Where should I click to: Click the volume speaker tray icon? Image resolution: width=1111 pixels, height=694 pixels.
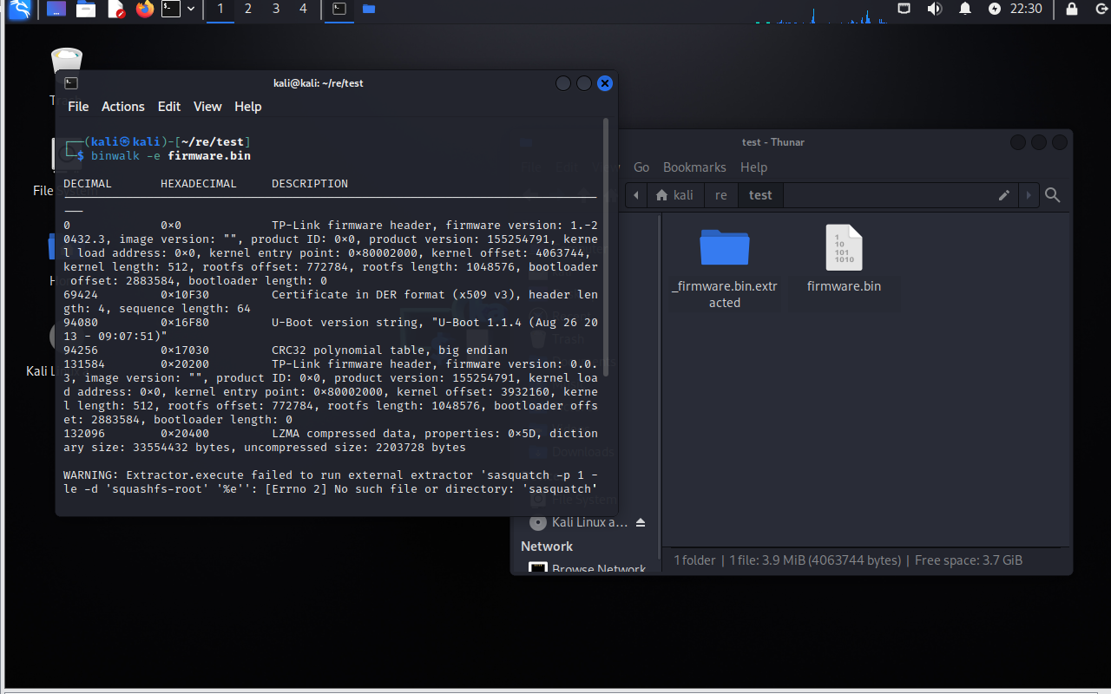(x=935, y=9)
